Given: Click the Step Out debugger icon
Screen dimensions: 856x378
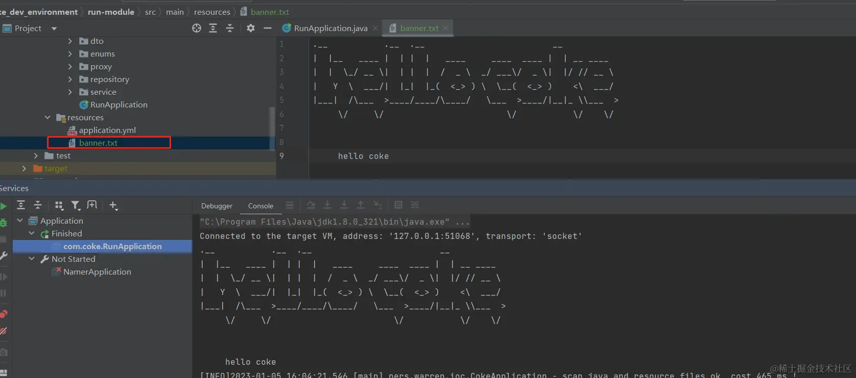Looking at the screenshot, I should (361, 205).
